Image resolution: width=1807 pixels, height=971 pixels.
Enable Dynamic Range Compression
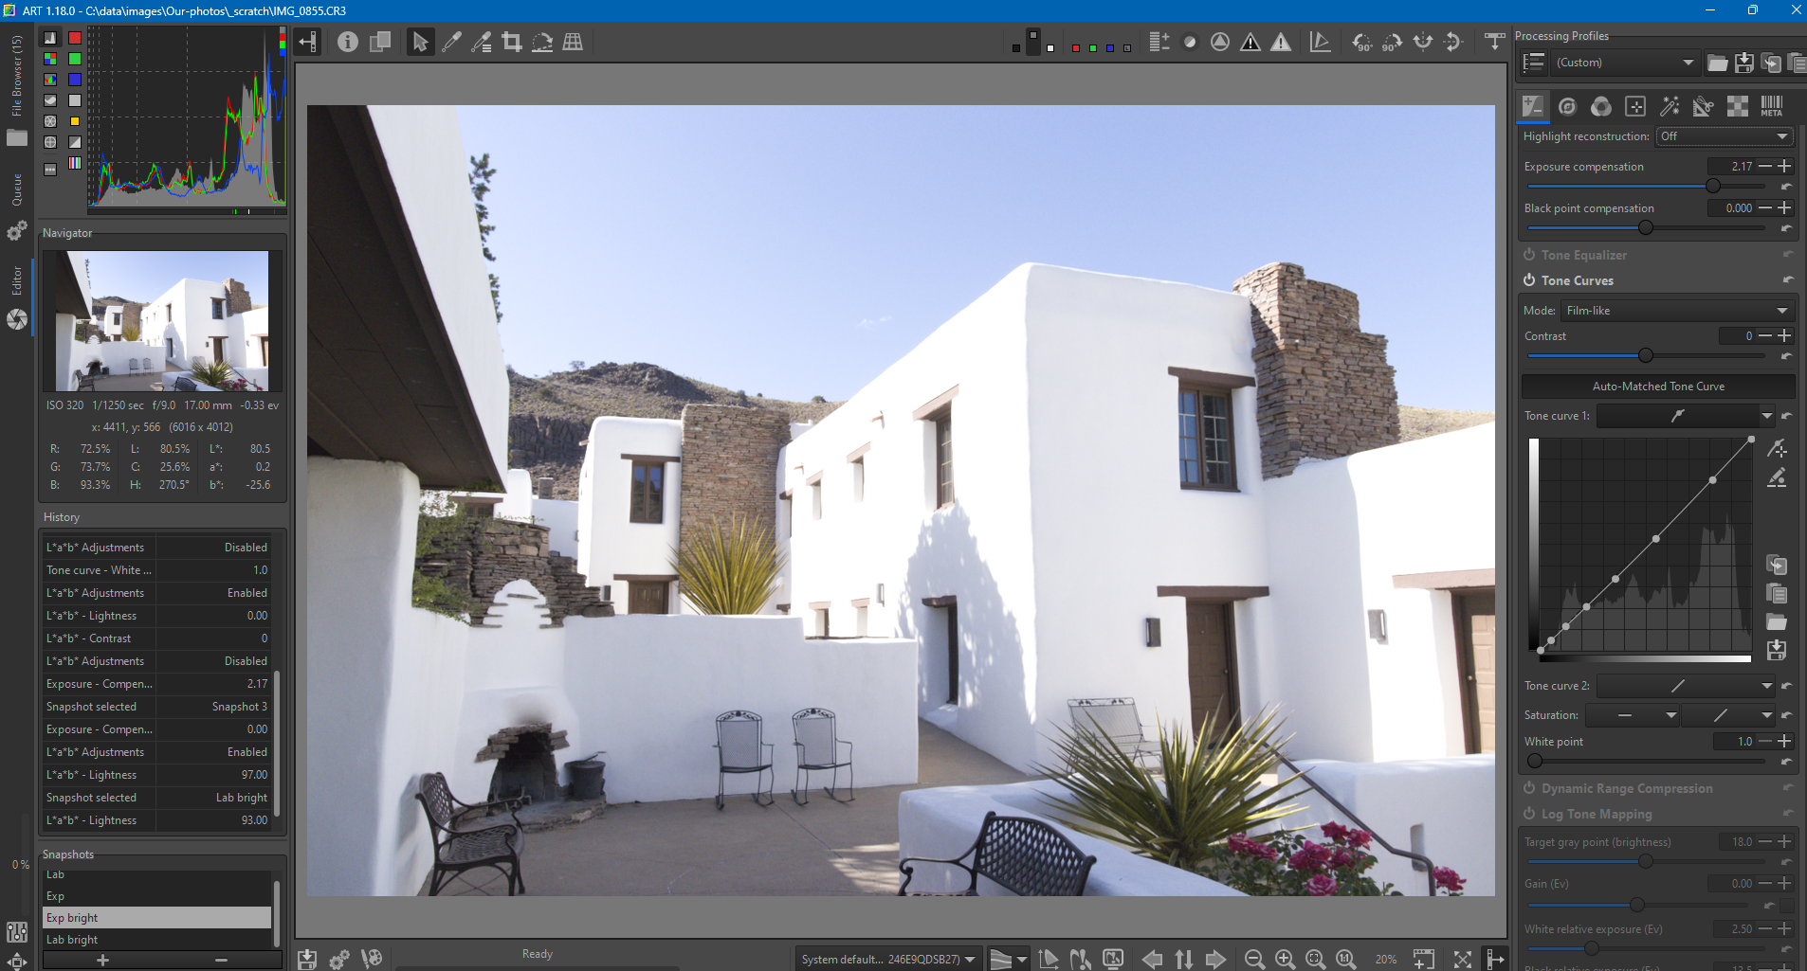(x=1529, y=788)
